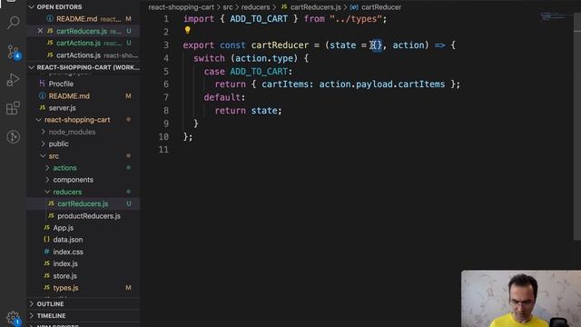The height and width of the screenshot is (327, 581).
Task: Expand the node_modules folder
Action: [x=43, y=132]
